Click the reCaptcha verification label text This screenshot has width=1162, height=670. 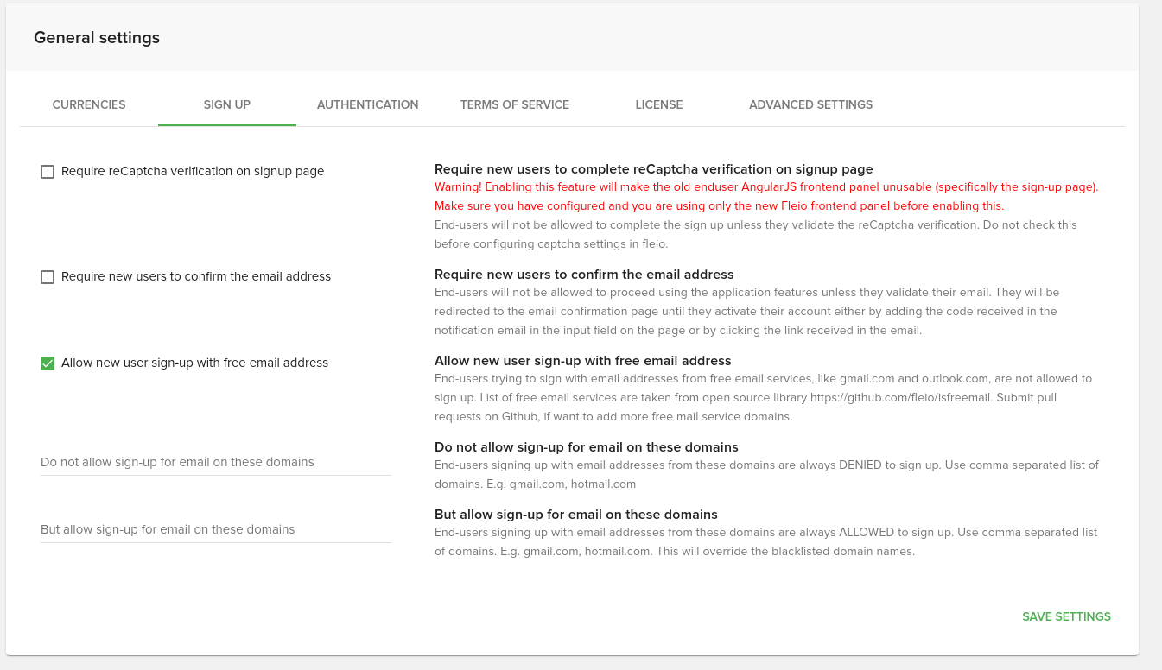[192, 171]
